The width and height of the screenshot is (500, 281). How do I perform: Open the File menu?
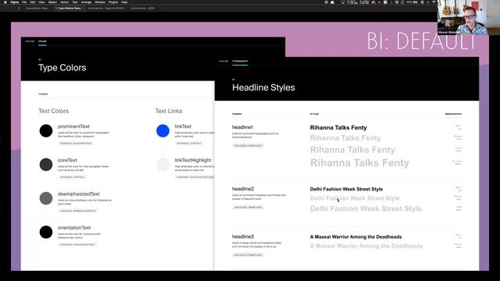[x=24, y=2]
